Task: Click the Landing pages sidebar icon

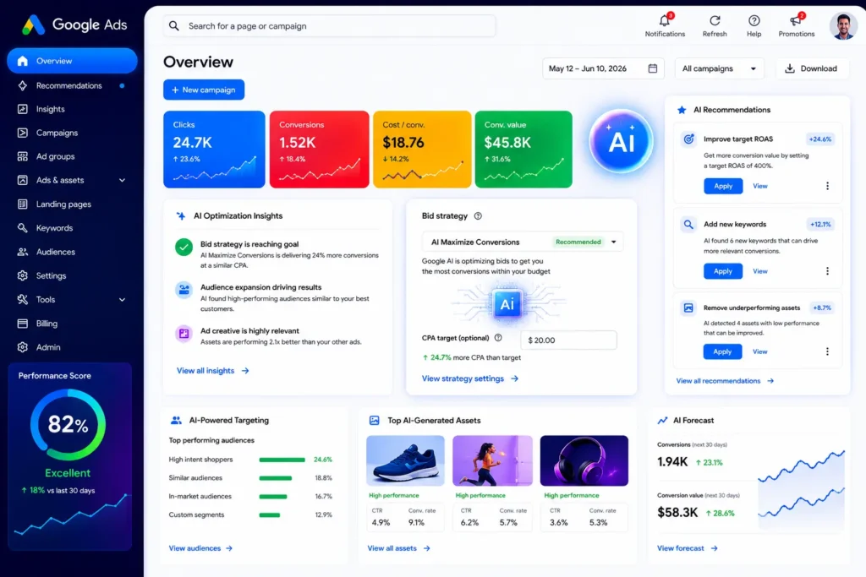Action: [23, 204]
